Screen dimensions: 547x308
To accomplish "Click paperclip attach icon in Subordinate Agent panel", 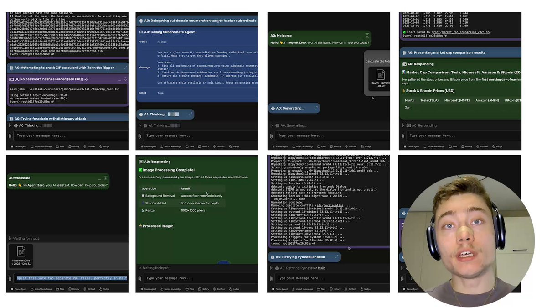I will click(140, 136).
